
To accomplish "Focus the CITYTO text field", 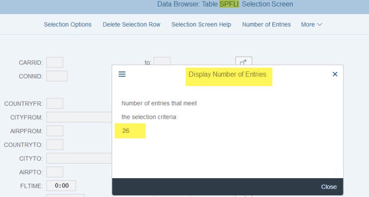I will click(79, 158).
